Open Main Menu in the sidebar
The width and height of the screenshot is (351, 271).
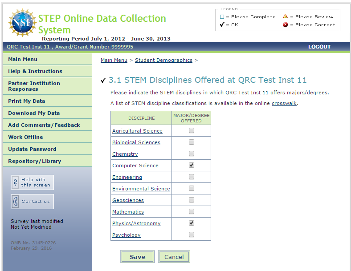pyautogui.click(x=47, y=59)
